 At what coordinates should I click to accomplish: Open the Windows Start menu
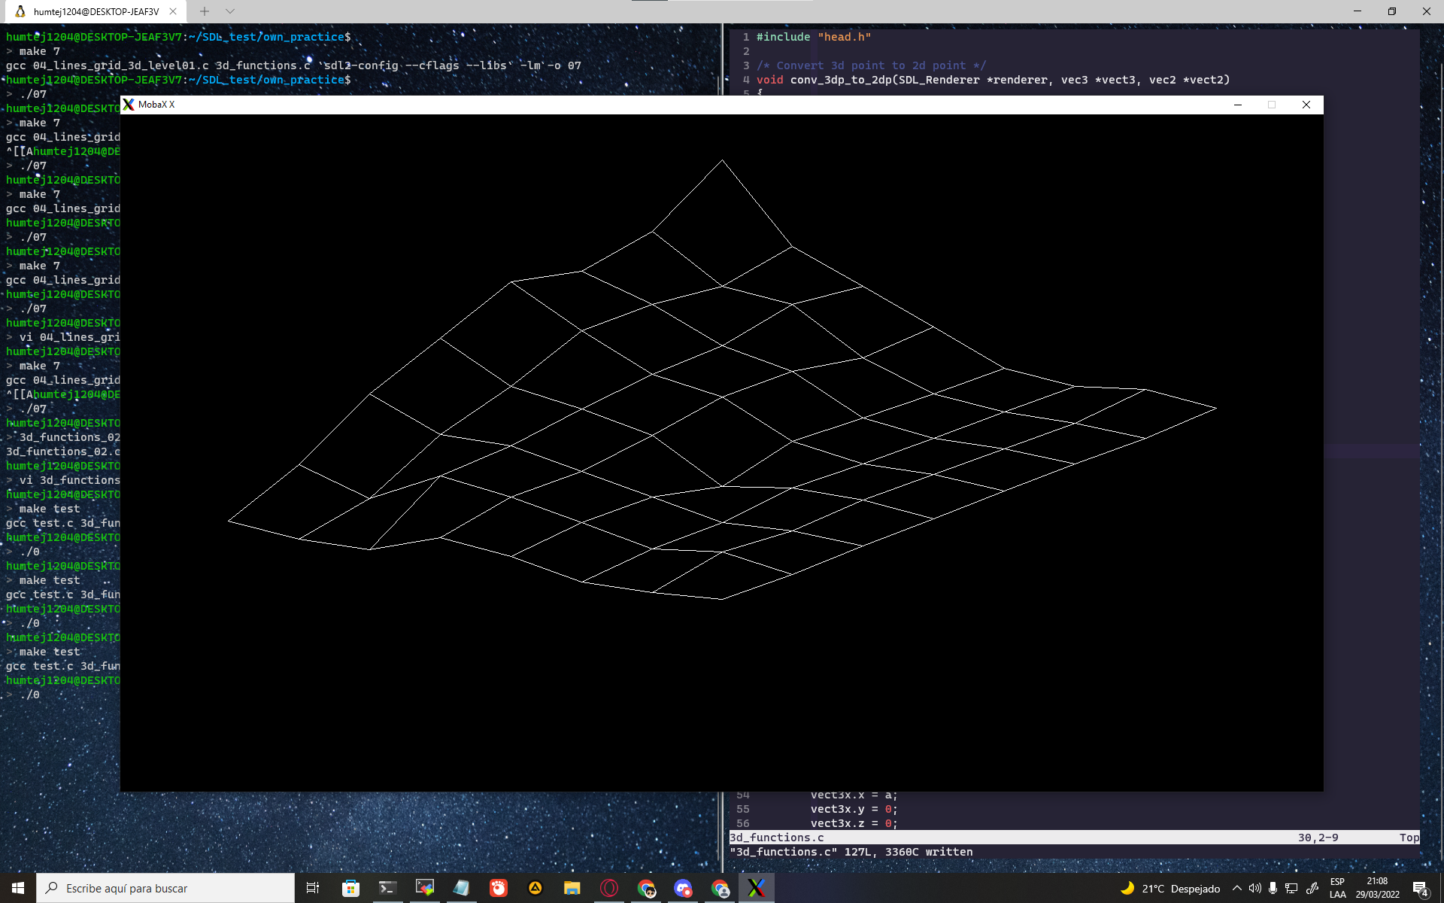(x=18, y=888)
